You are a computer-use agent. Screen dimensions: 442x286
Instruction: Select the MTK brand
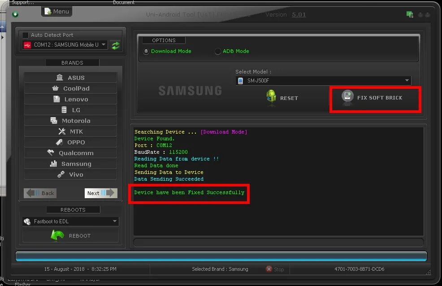70,131
